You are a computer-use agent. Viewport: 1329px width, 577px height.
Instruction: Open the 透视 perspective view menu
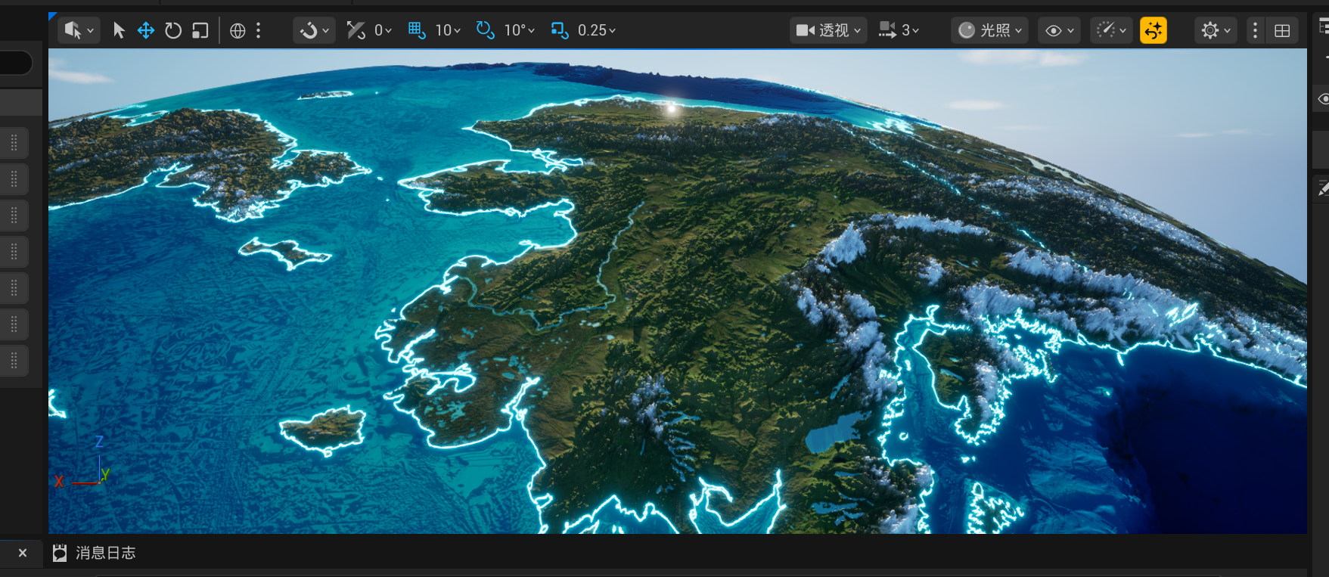coord(828,30)
